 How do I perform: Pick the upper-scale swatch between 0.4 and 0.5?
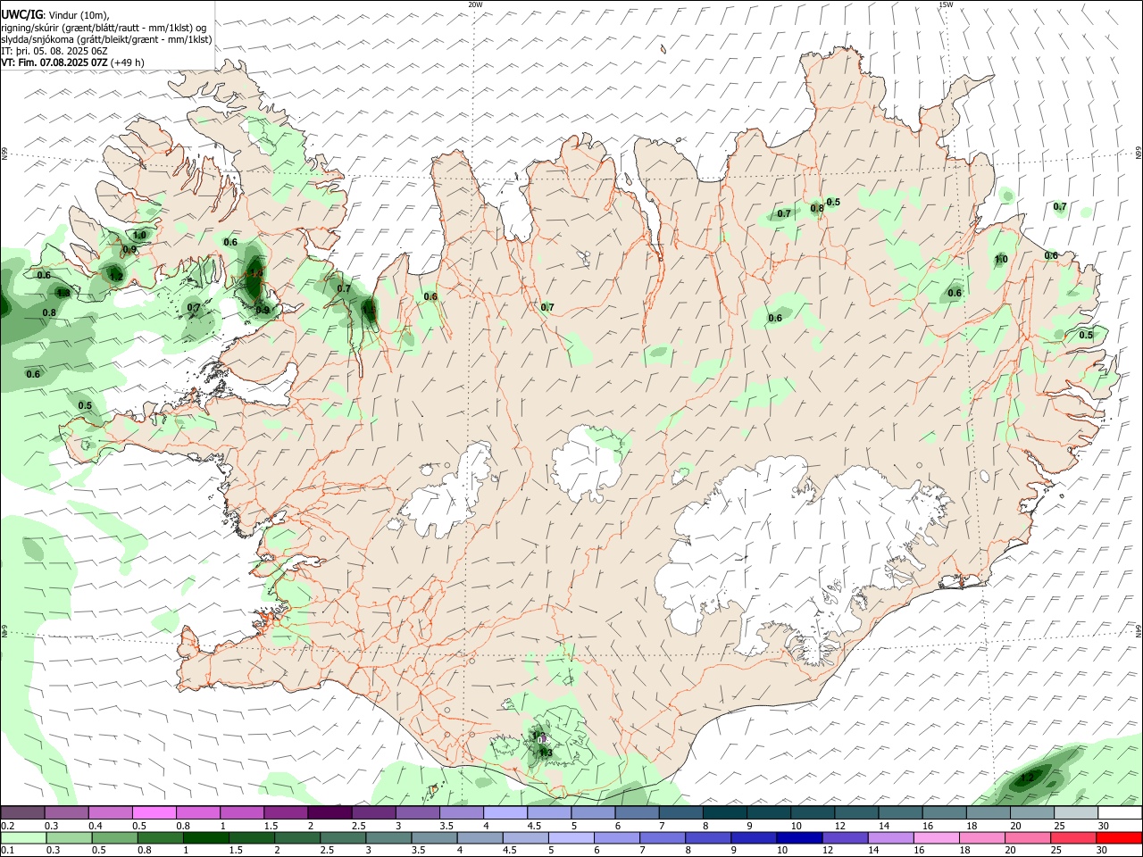[x=110, y=812]
